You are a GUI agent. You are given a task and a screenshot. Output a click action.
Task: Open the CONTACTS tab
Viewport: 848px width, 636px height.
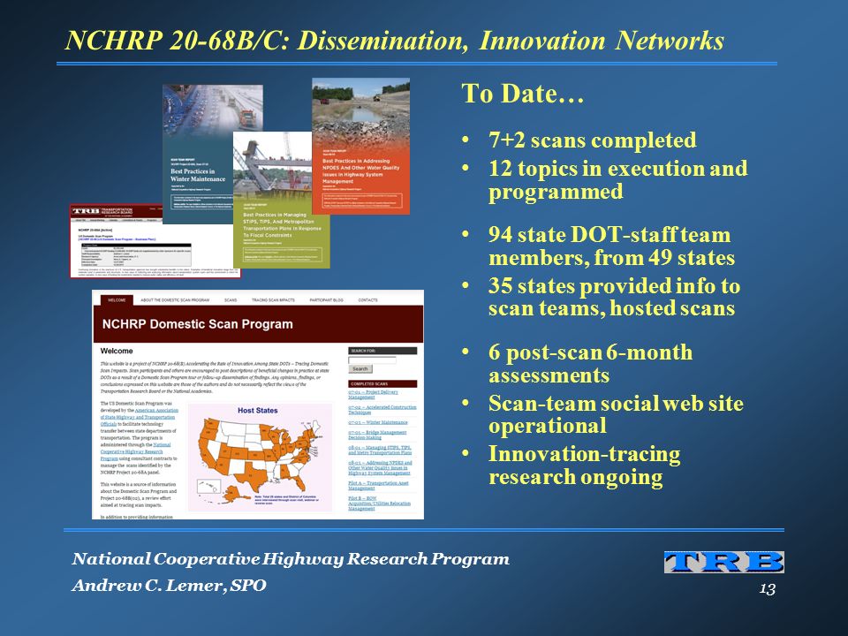[x=367, y=299]
